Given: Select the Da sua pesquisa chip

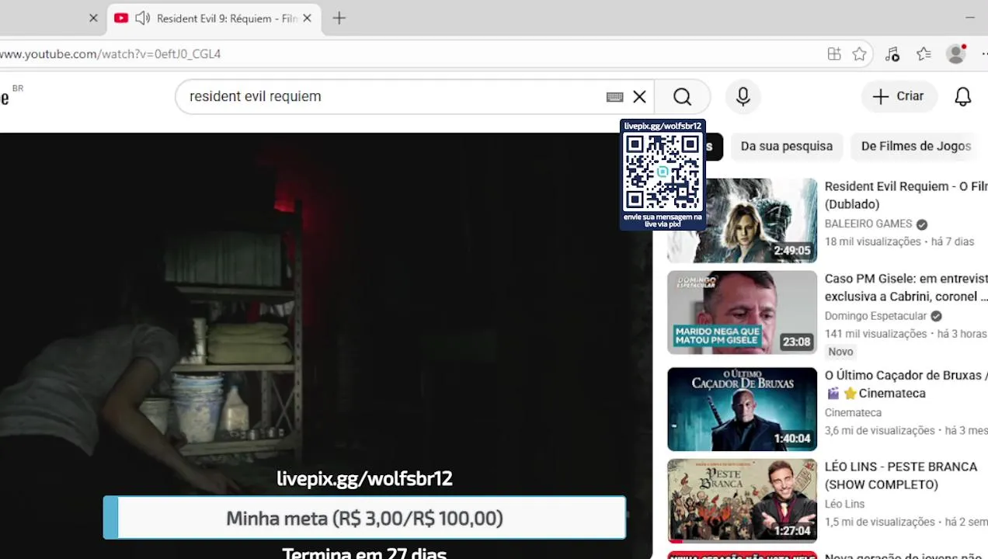Looking at the screenshot, I should [786, 146].
